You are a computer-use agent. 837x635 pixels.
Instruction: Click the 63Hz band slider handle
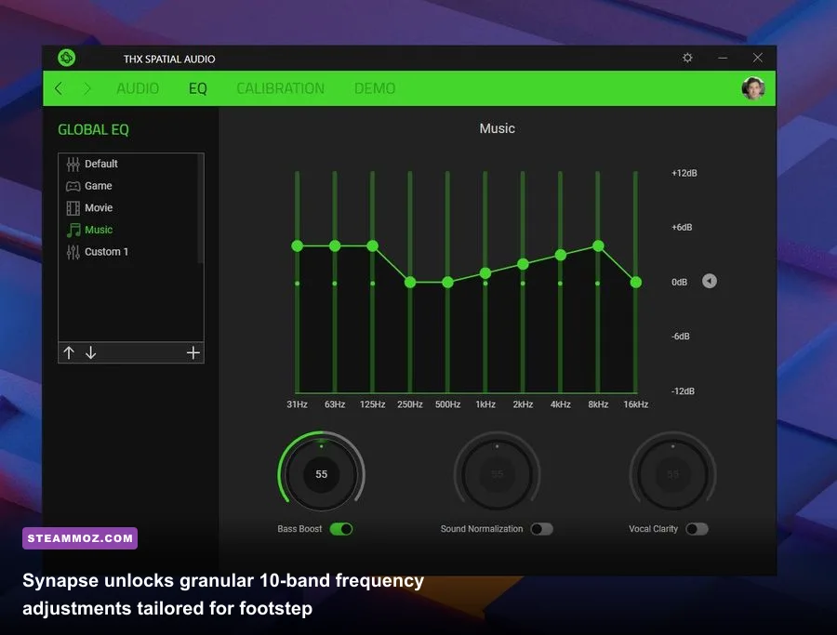click(335, 246)
